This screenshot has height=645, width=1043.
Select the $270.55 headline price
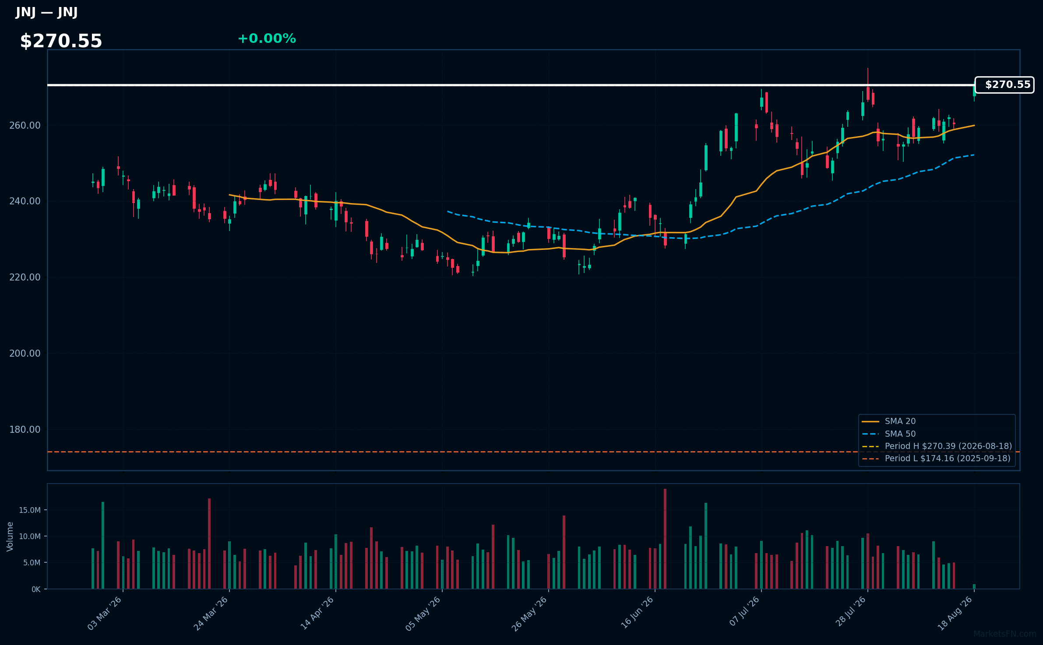61,41
